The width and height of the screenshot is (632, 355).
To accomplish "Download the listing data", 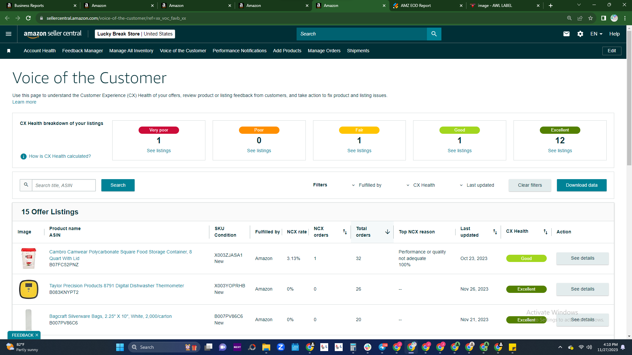I will (x=582, y=185).
